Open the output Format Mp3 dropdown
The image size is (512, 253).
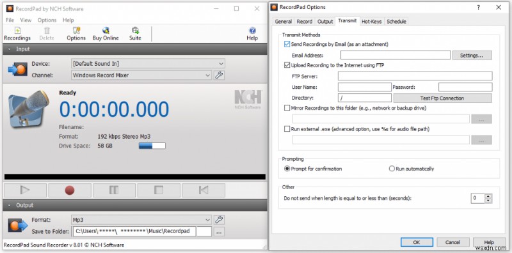141,220
